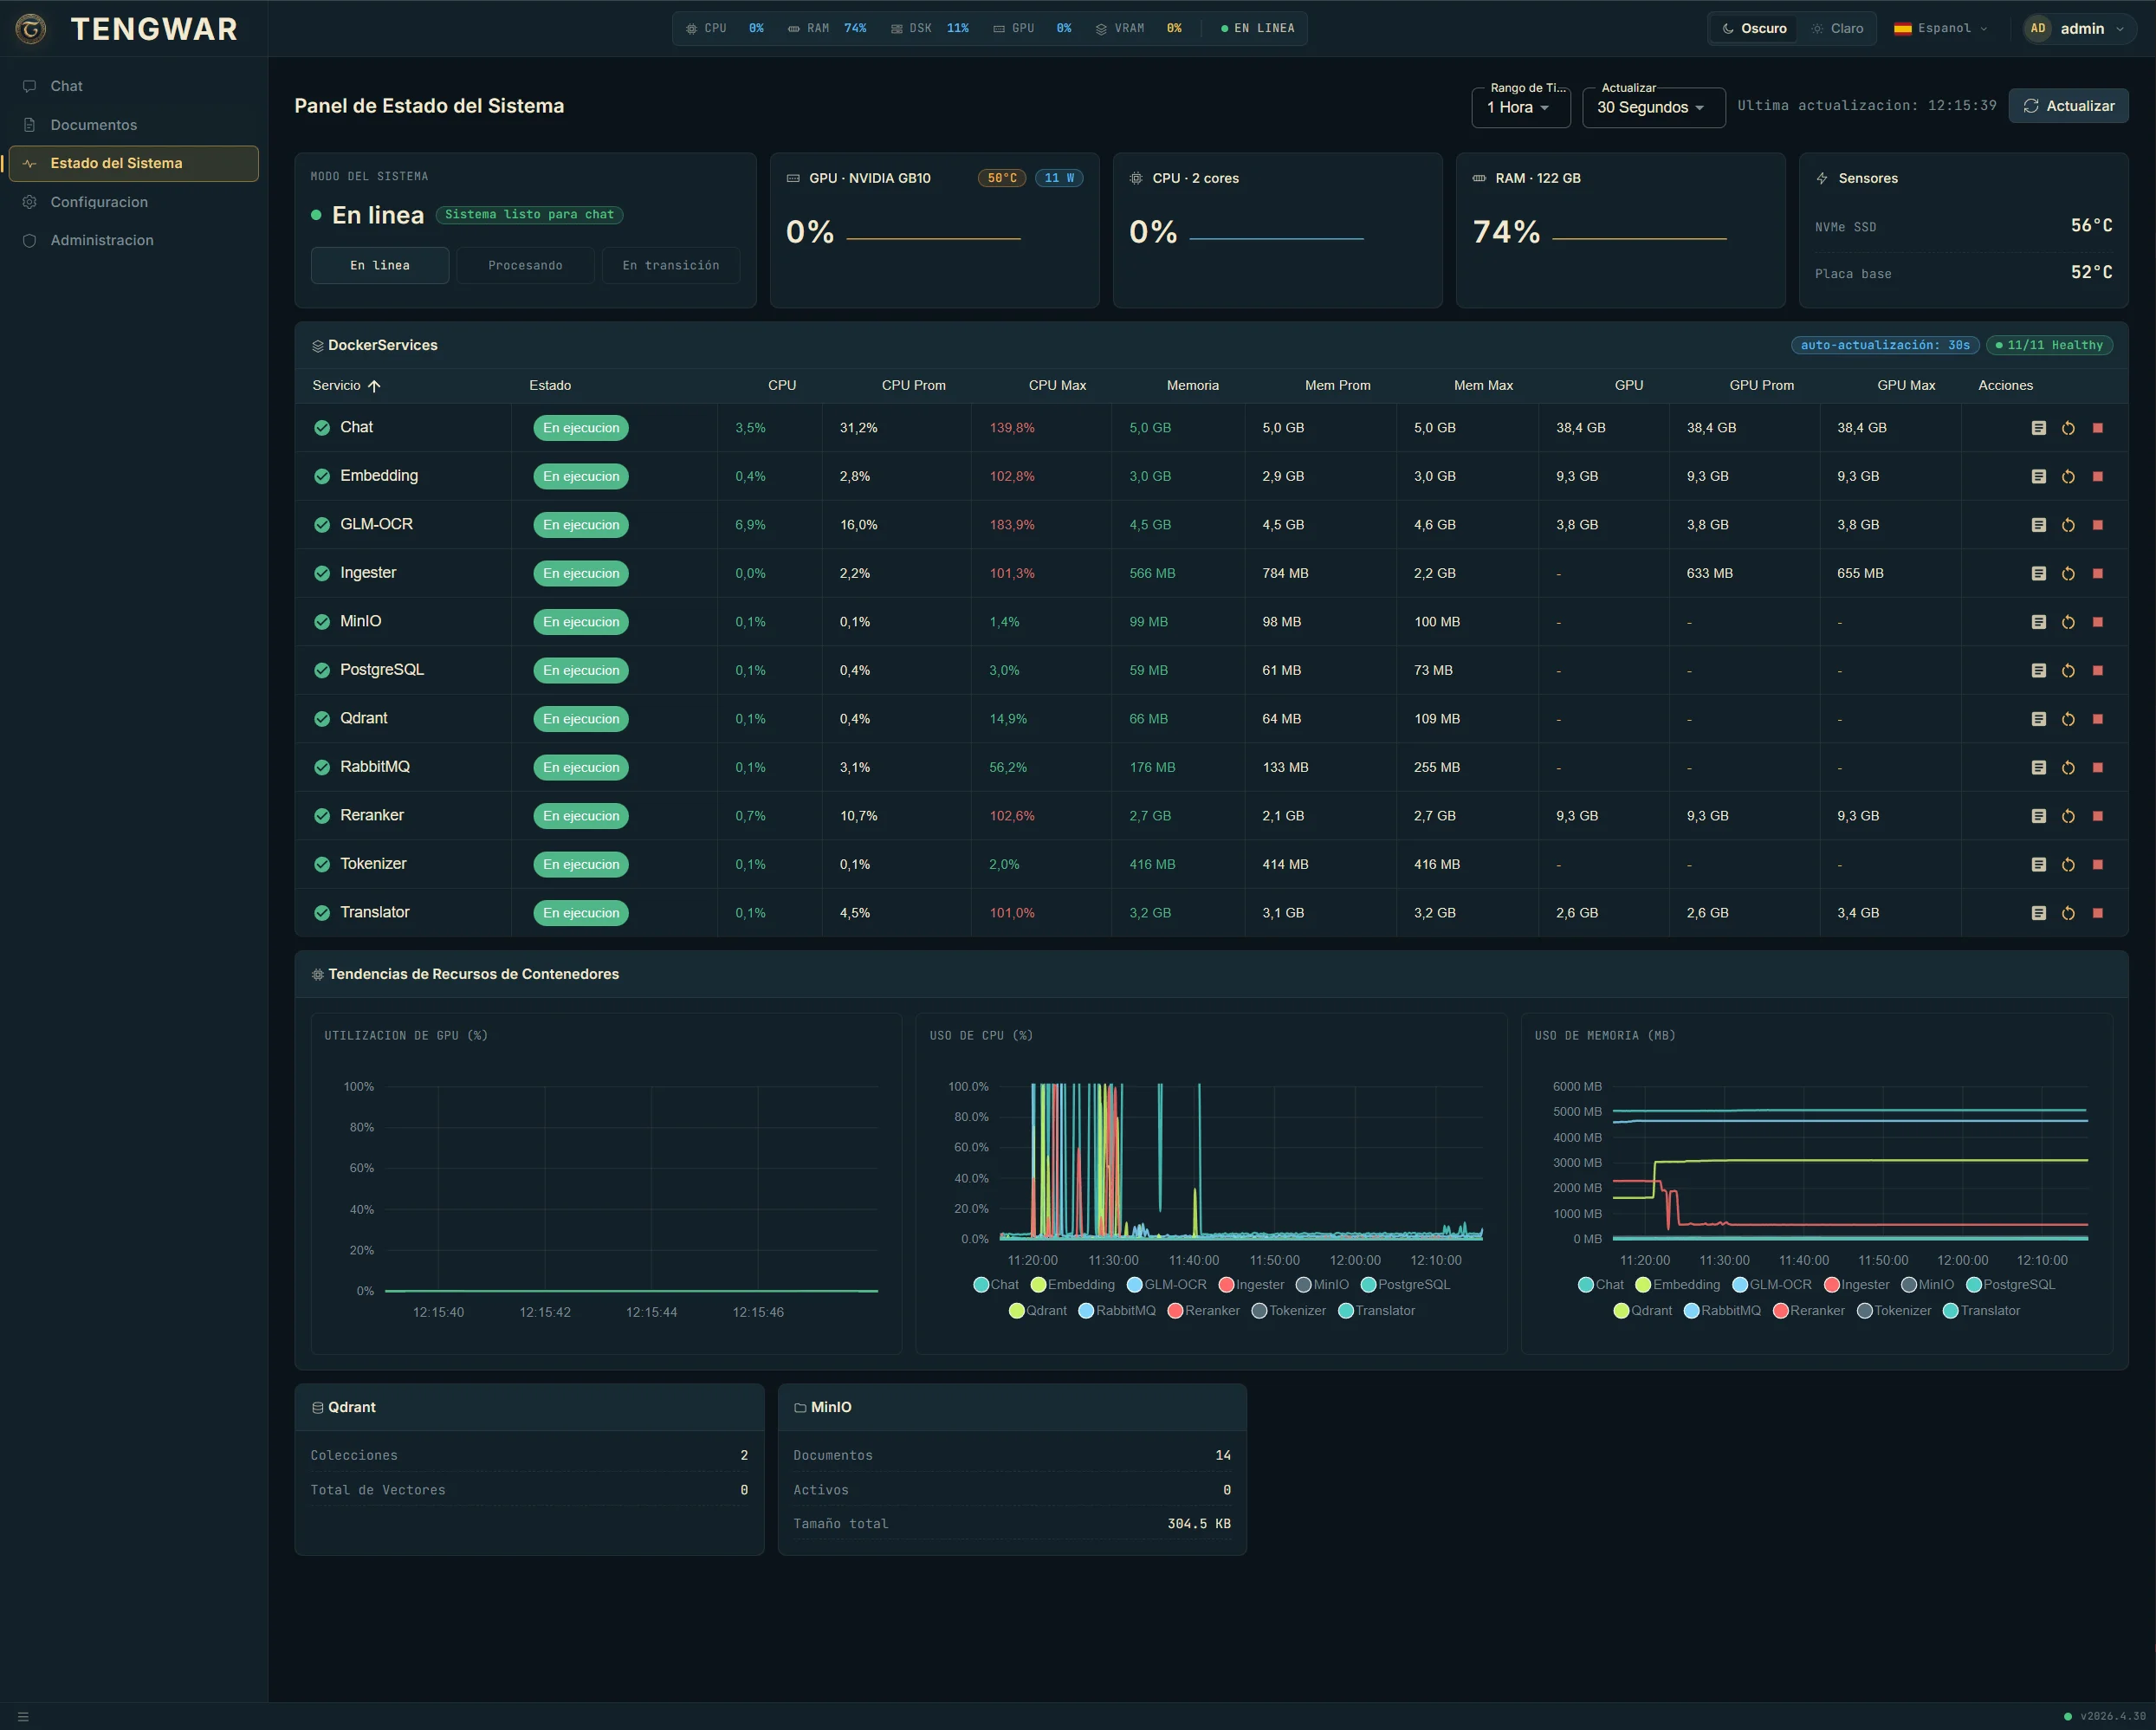Open logs for the Tokenizer service

coord(2038,864)
